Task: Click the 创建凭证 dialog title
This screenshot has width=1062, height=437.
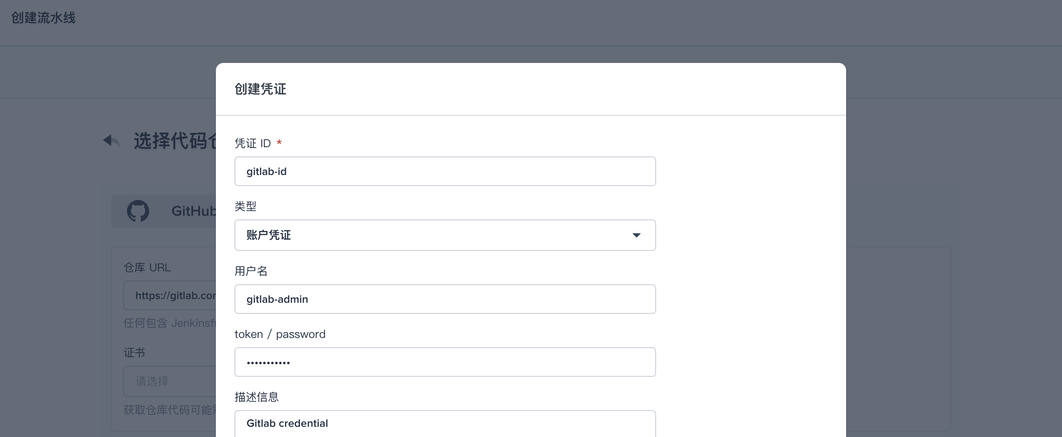Action: pos(260,89)
